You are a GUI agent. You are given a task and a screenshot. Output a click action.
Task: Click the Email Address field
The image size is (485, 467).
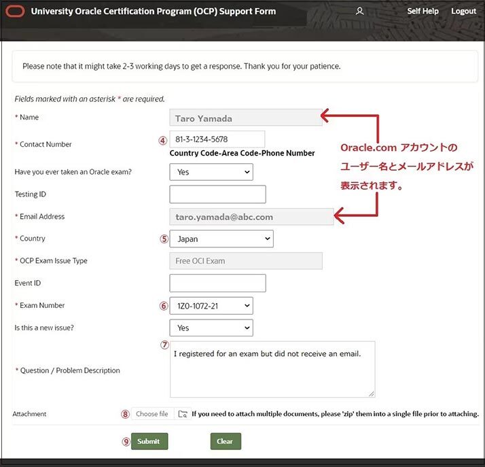(x=251, y=217)
